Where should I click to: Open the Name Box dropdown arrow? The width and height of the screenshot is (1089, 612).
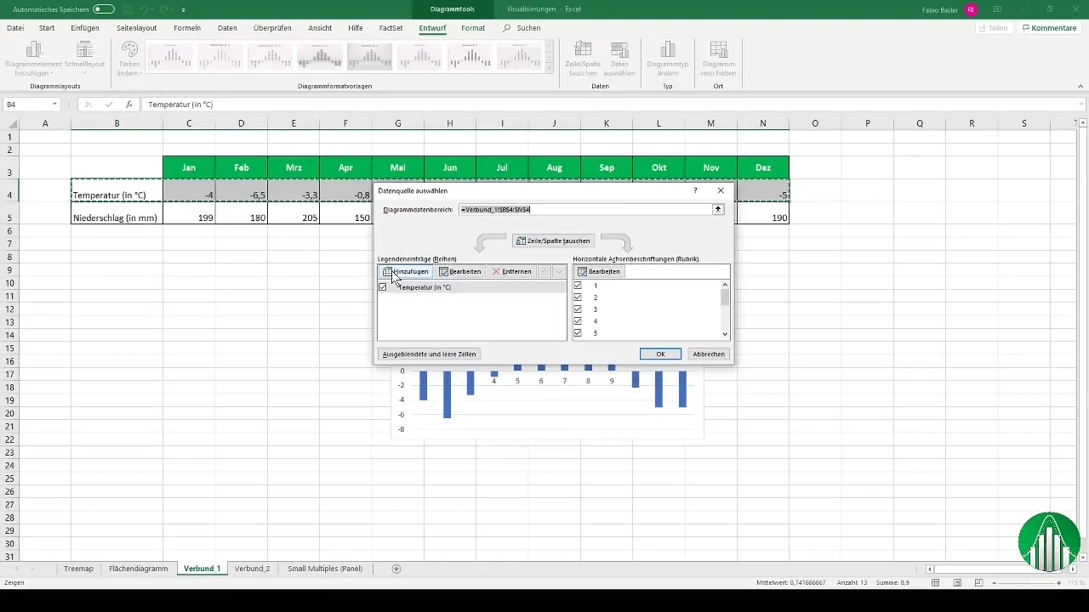coord(54,105)
